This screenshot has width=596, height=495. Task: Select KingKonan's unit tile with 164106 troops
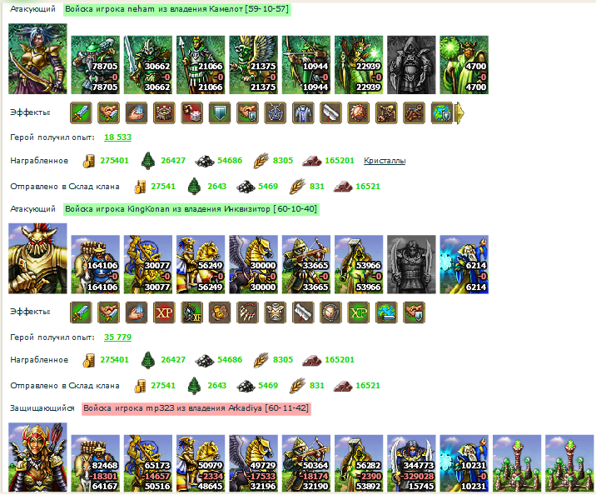[96, 264]
